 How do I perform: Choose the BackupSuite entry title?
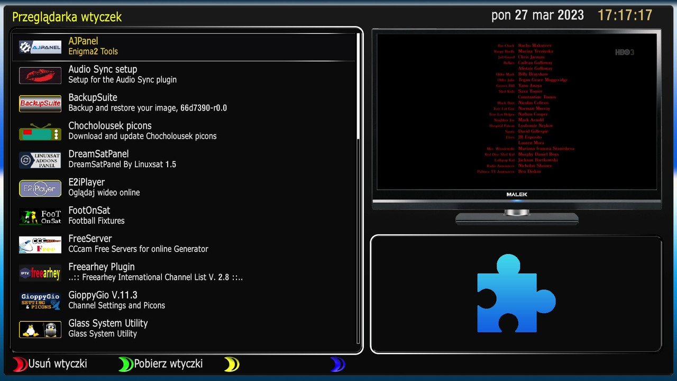[93, 97]
